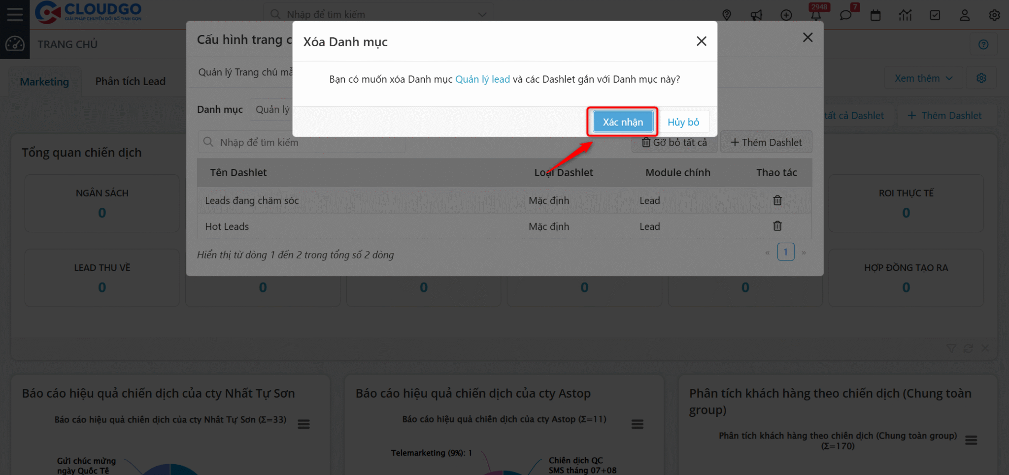This screenshot has height=475, width=1009.
Task: Go to previous pagination page
Action: [768, 253]
